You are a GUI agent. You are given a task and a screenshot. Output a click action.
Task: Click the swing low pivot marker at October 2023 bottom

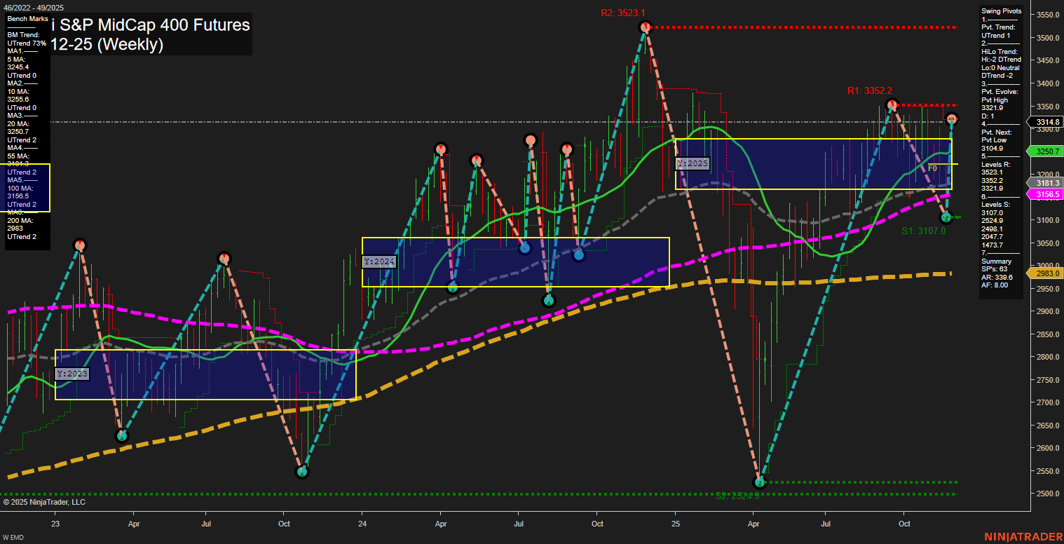coord(302,472)
